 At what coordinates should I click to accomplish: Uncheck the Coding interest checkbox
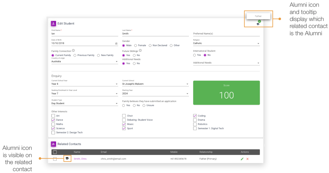(195, 116)
